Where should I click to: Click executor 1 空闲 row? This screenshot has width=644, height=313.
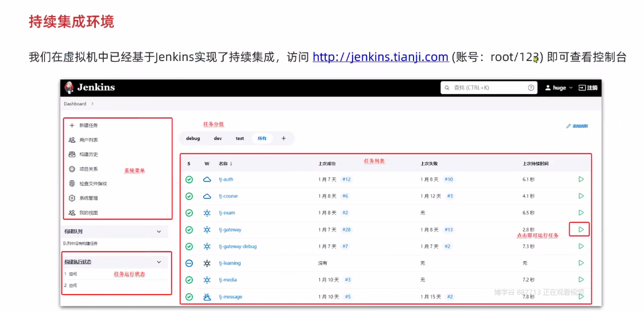coord(115,274)
